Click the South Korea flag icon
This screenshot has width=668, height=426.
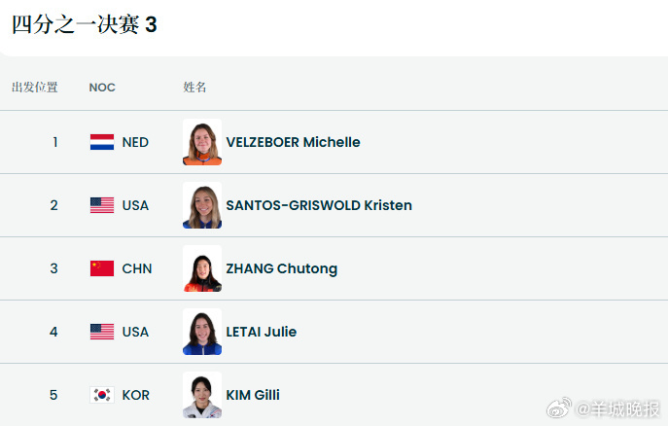[x=102, y=395]
